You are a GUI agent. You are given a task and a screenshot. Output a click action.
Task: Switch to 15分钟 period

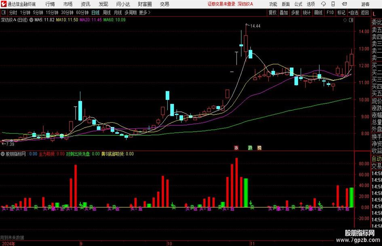point(52,13)
